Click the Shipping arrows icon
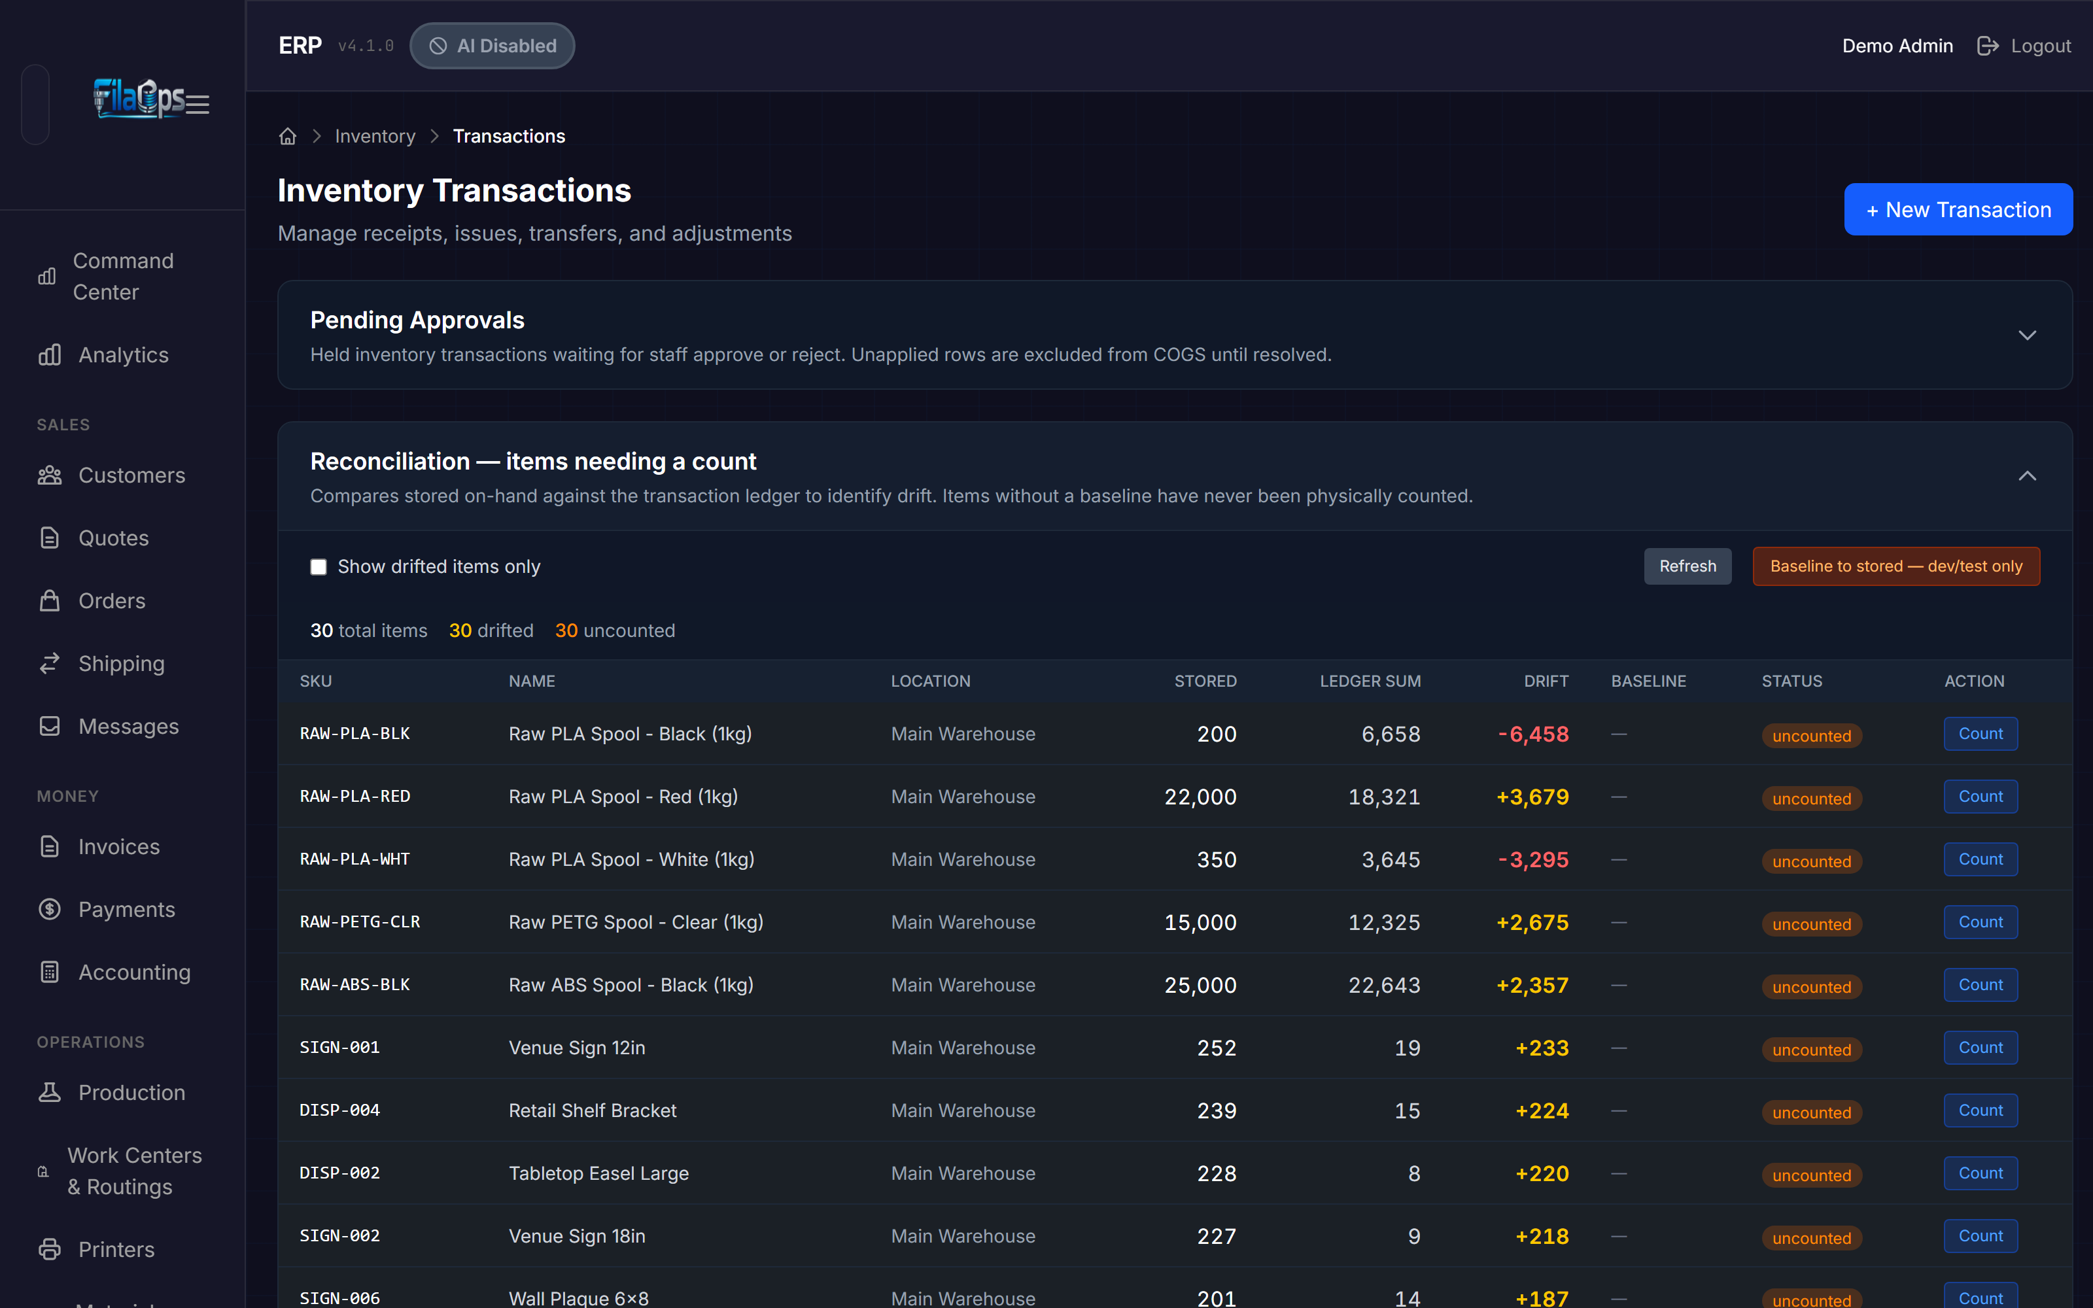The image size is (2093, 1308). [x=49, y=664]
